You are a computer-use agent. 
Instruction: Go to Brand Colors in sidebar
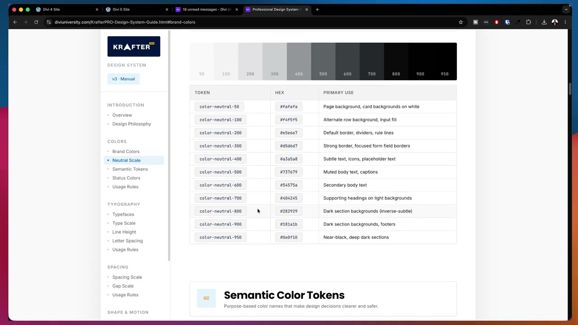[126, 152]
